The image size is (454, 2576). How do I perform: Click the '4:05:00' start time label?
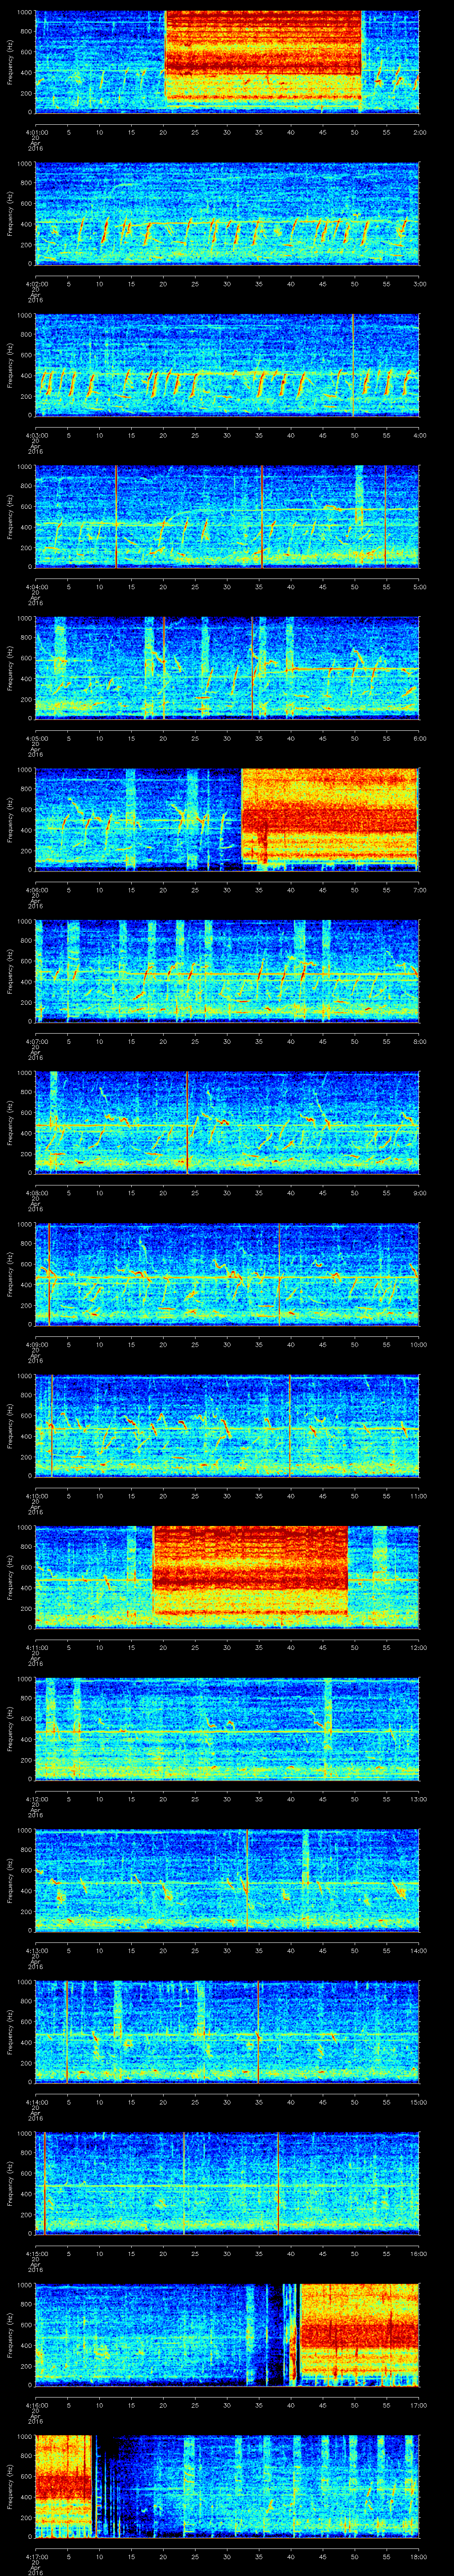point(36,737)
